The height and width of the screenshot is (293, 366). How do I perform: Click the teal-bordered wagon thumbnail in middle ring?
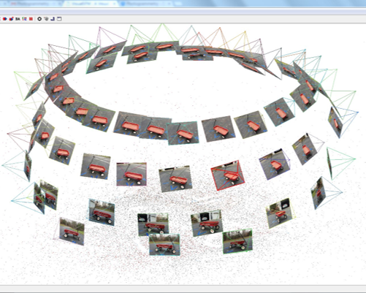click(183, 133)
